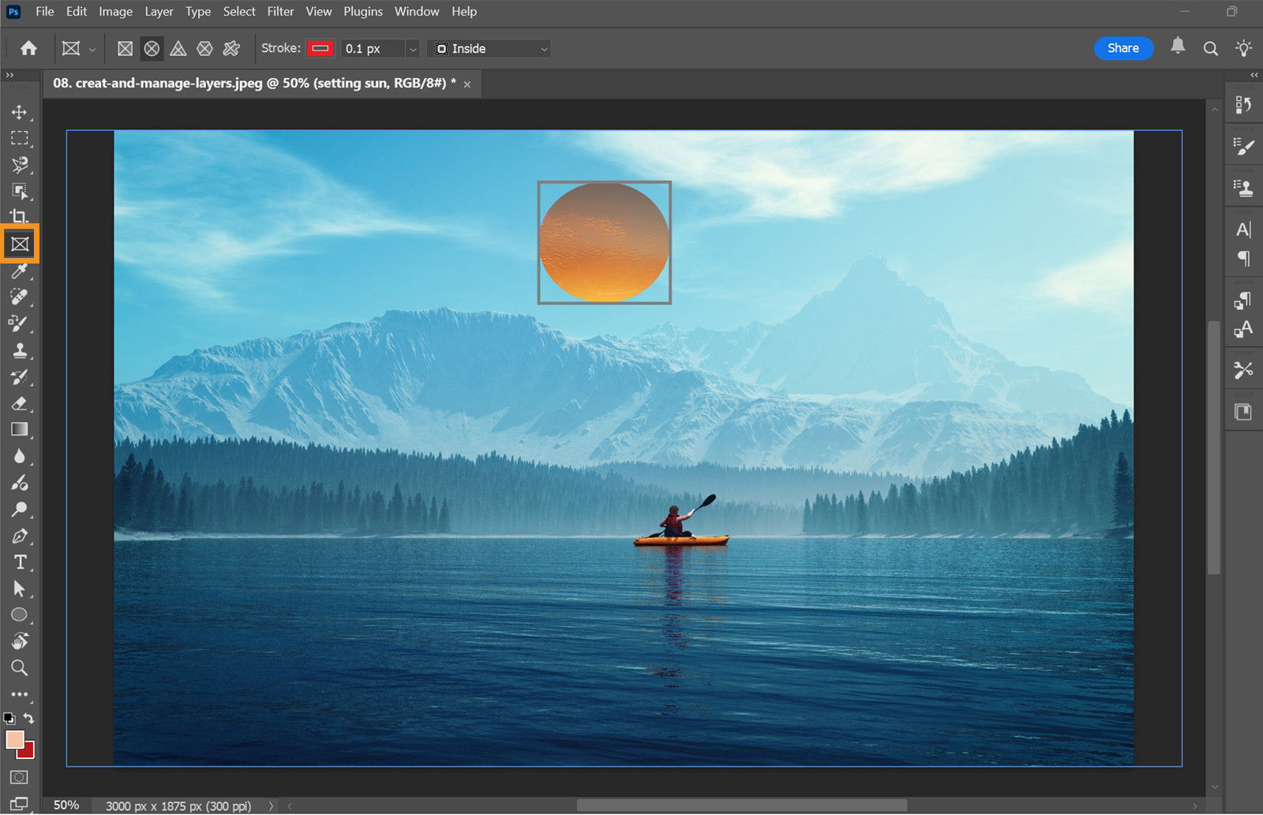Switch to the Rectangular Frame option
Screen dimensions: 1263x815
(x=124, y=48)
